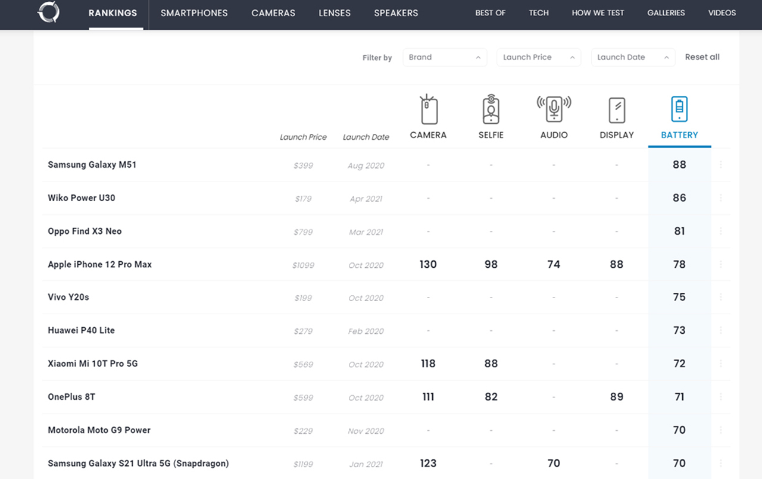Sort rankings by Audio score icon
This screenshot has width=762, height=479.
(554, 110)
